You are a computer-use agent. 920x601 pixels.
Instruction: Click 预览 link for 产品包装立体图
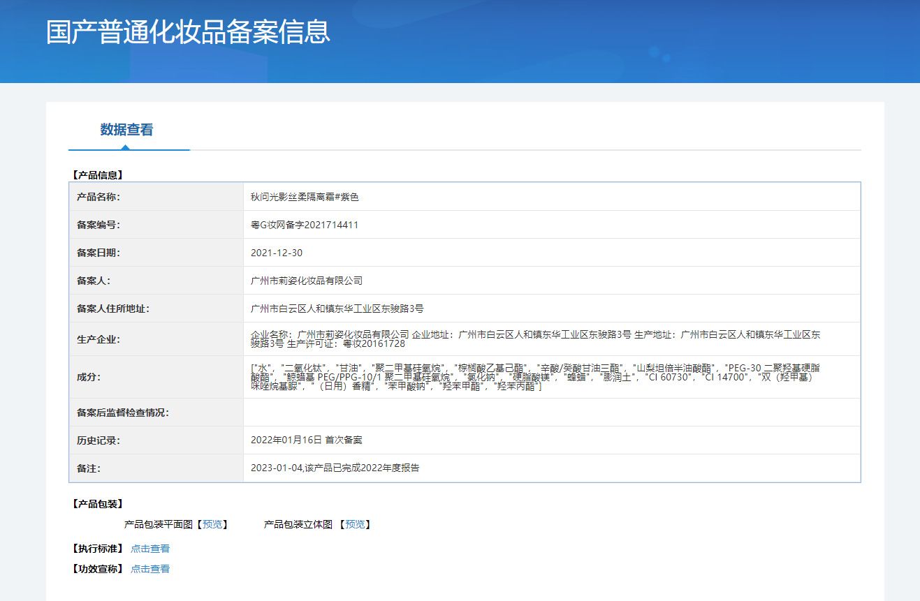(355, 524)
